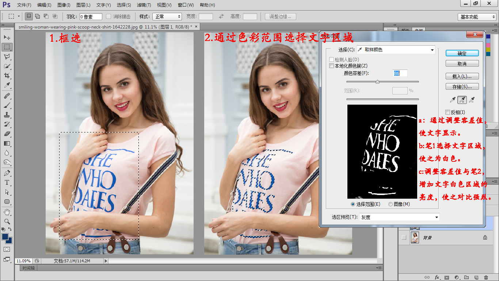The width and height of the screenshot is (499, 281).
Task: Click the layer style fx icon
Action: (x=437, y=278)
